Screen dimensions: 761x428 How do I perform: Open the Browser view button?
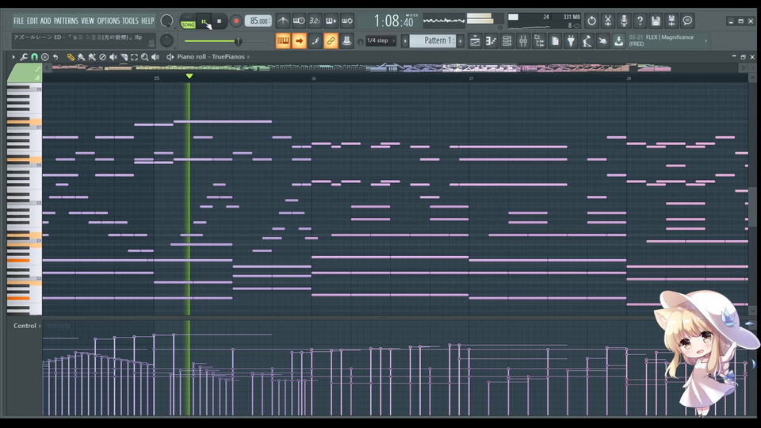(x=539, y=40)
